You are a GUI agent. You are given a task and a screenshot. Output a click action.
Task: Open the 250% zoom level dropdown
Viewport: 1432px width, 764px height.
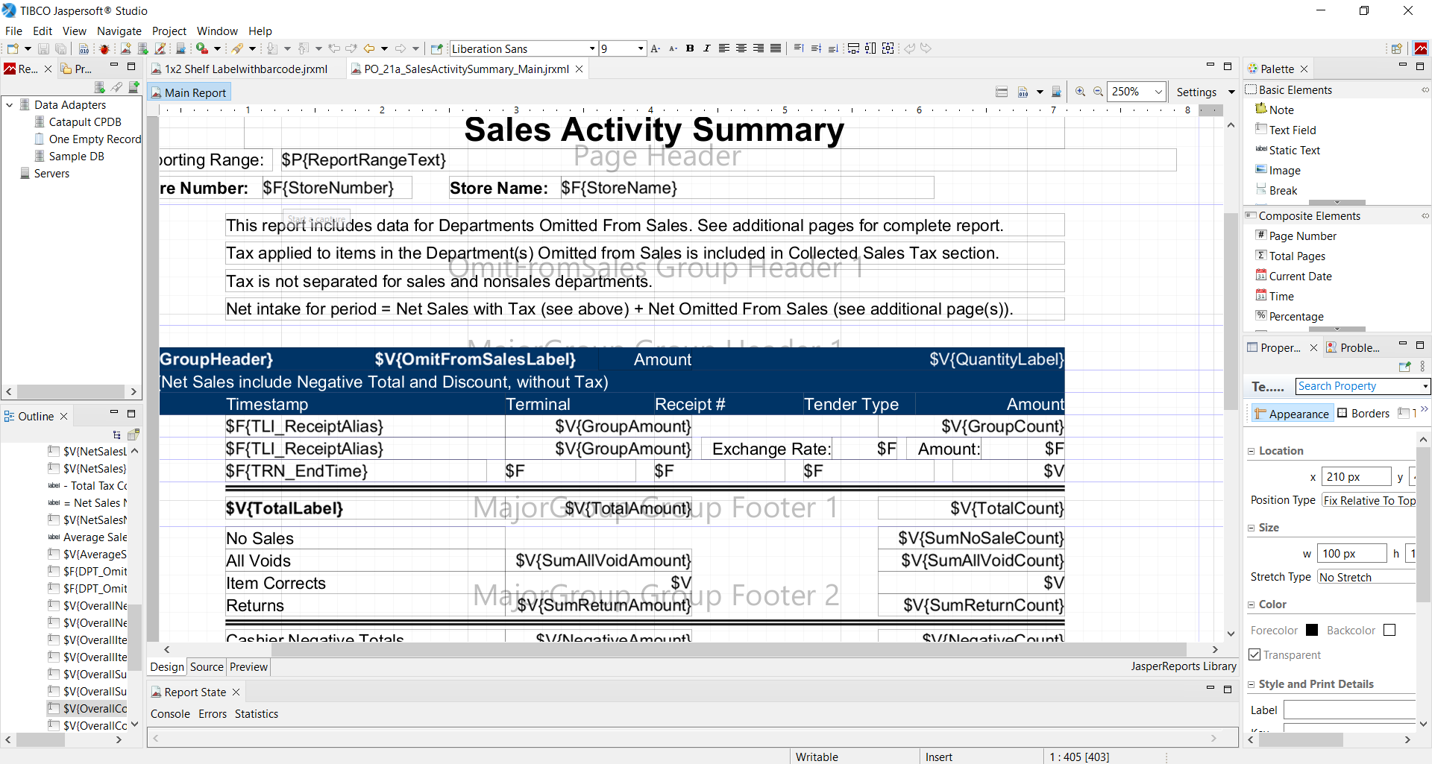[x=1158, y=92]
